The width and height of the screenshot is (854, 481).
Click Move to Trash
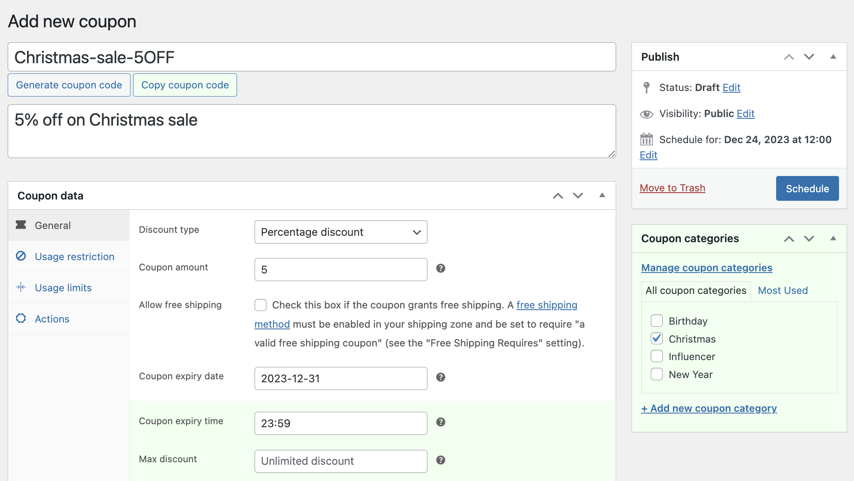click(672, 188)
